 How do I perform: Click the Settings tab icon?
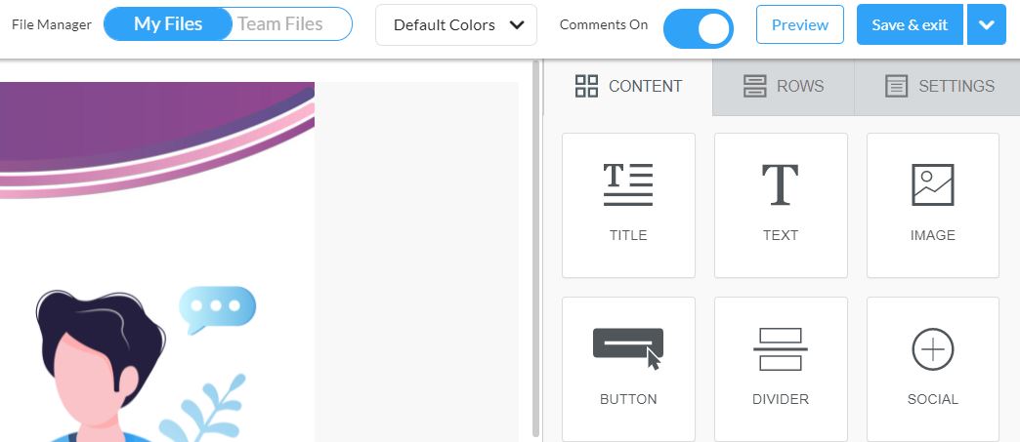(896, 86)
